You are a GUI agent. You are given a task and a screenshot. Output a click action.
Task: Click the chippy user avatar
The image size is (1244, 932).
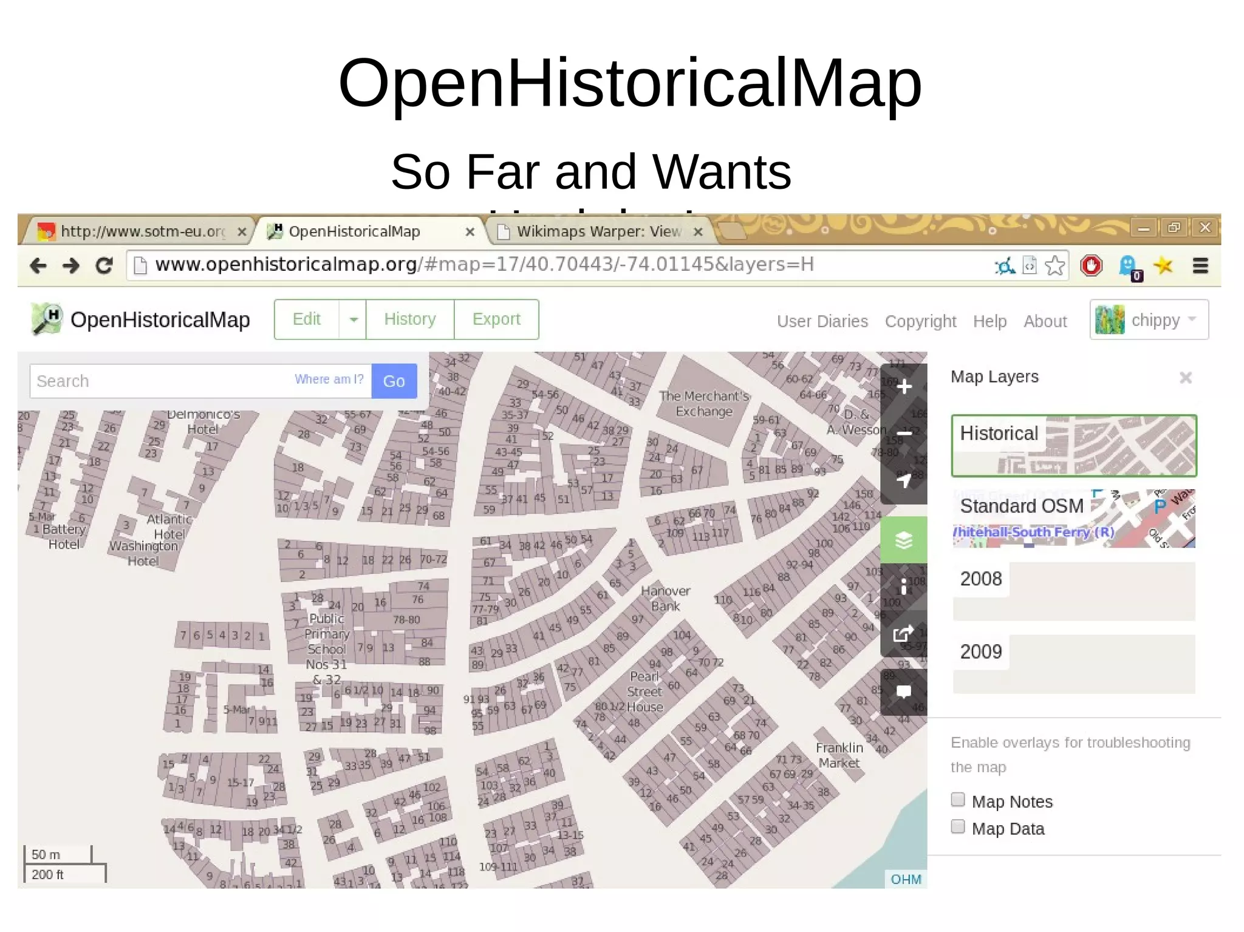pyautogui.click(x=1109, y=320)
